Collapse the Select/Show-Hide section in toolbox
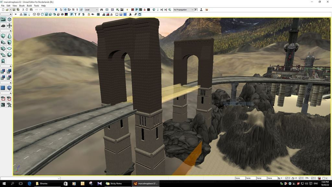The image size is (332, 187). 6,93
